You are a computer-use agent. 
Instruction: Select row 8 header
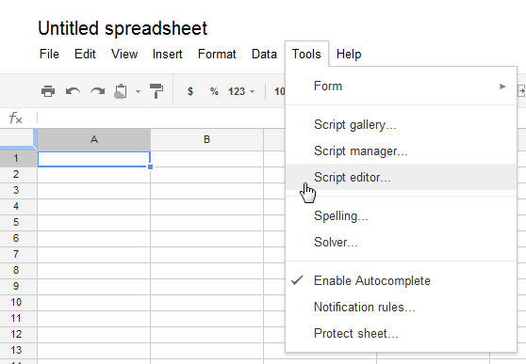point(18,270)
